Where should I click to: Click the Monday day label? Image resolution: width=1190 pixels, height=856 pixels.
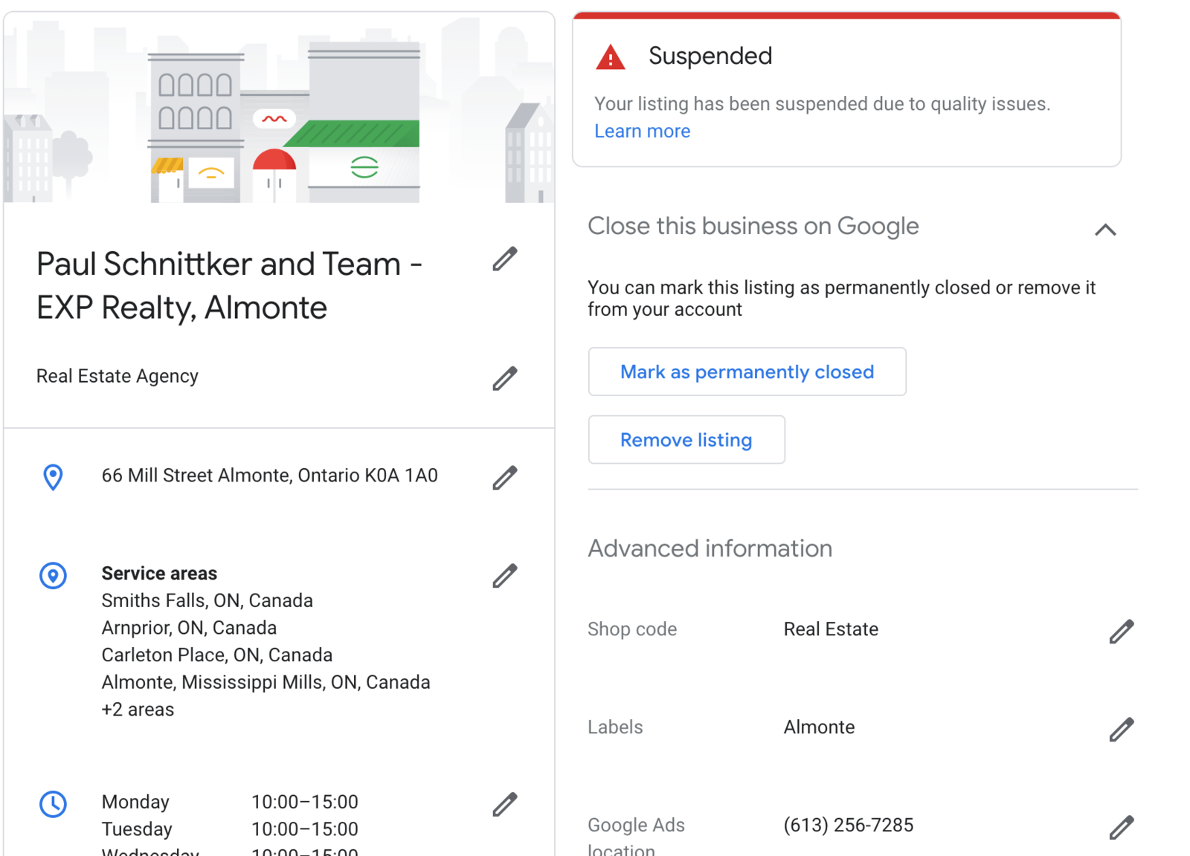pyautogui.click(x=135, y=802)
